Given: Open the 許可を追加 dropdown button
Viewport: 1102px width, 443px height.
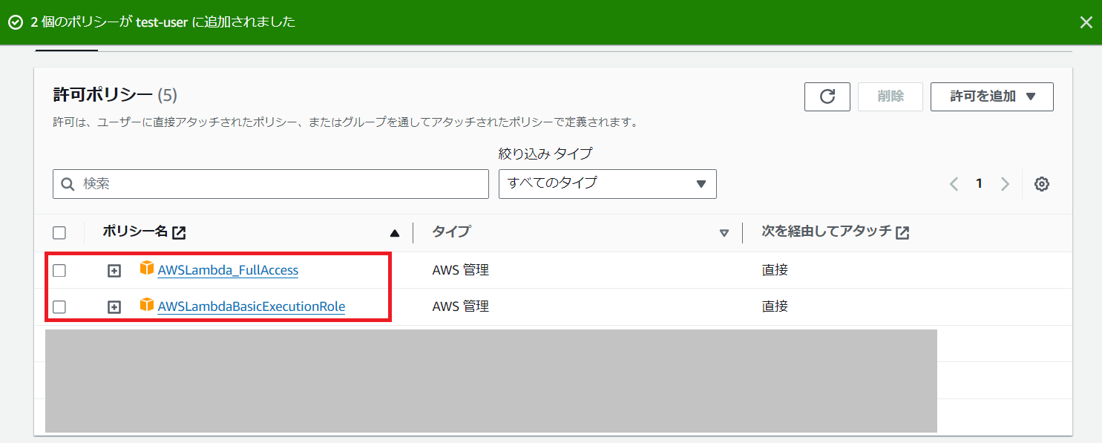Looking at the screenshot, I should pos(991,96).
